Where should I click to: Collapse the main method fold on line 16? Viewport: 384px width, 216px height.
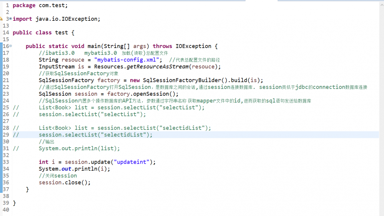coord(10,46)
